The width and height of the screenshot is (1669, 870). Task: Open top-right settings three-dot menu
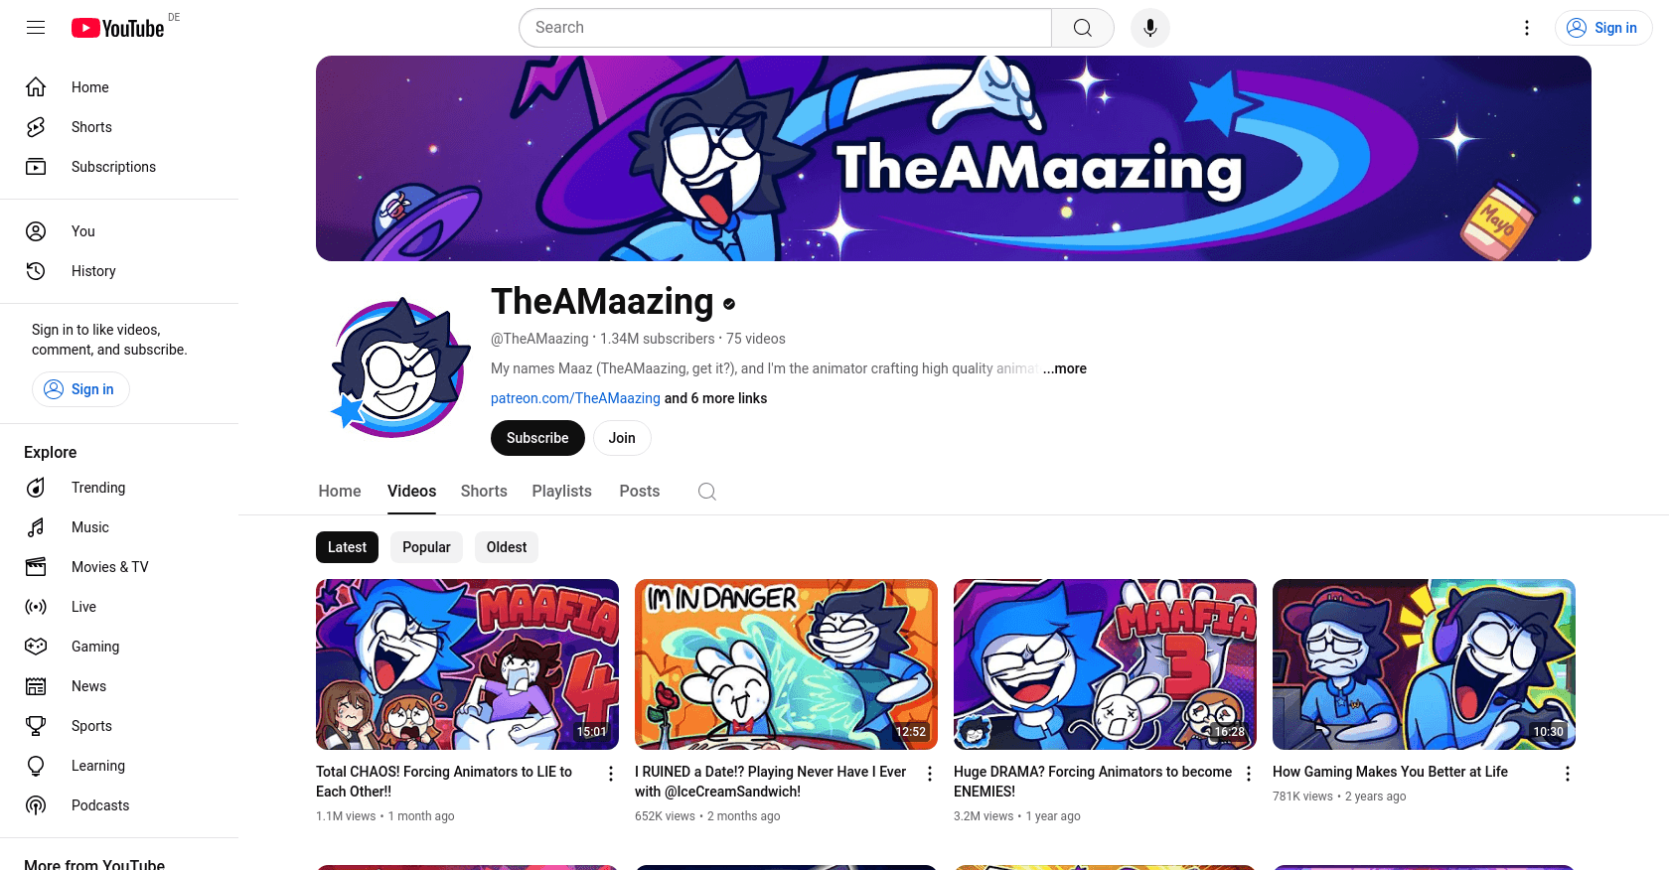(1527, 28)
